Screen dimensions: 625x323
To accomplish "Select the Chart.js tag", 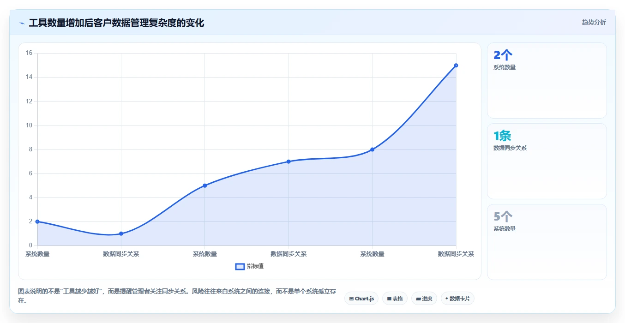I will tap(361, 299).
